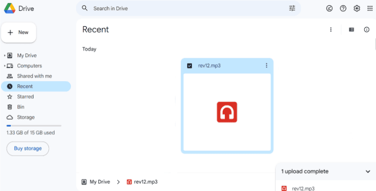Open the Google apps grid
376x191 pixels.
[370, 8]
